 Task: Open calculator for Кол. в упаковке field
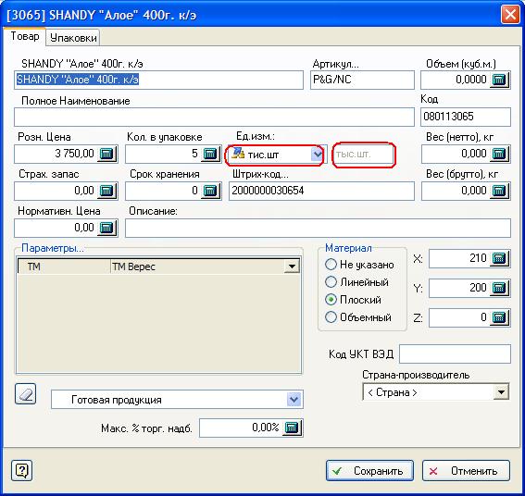click(x=211, y=154)
